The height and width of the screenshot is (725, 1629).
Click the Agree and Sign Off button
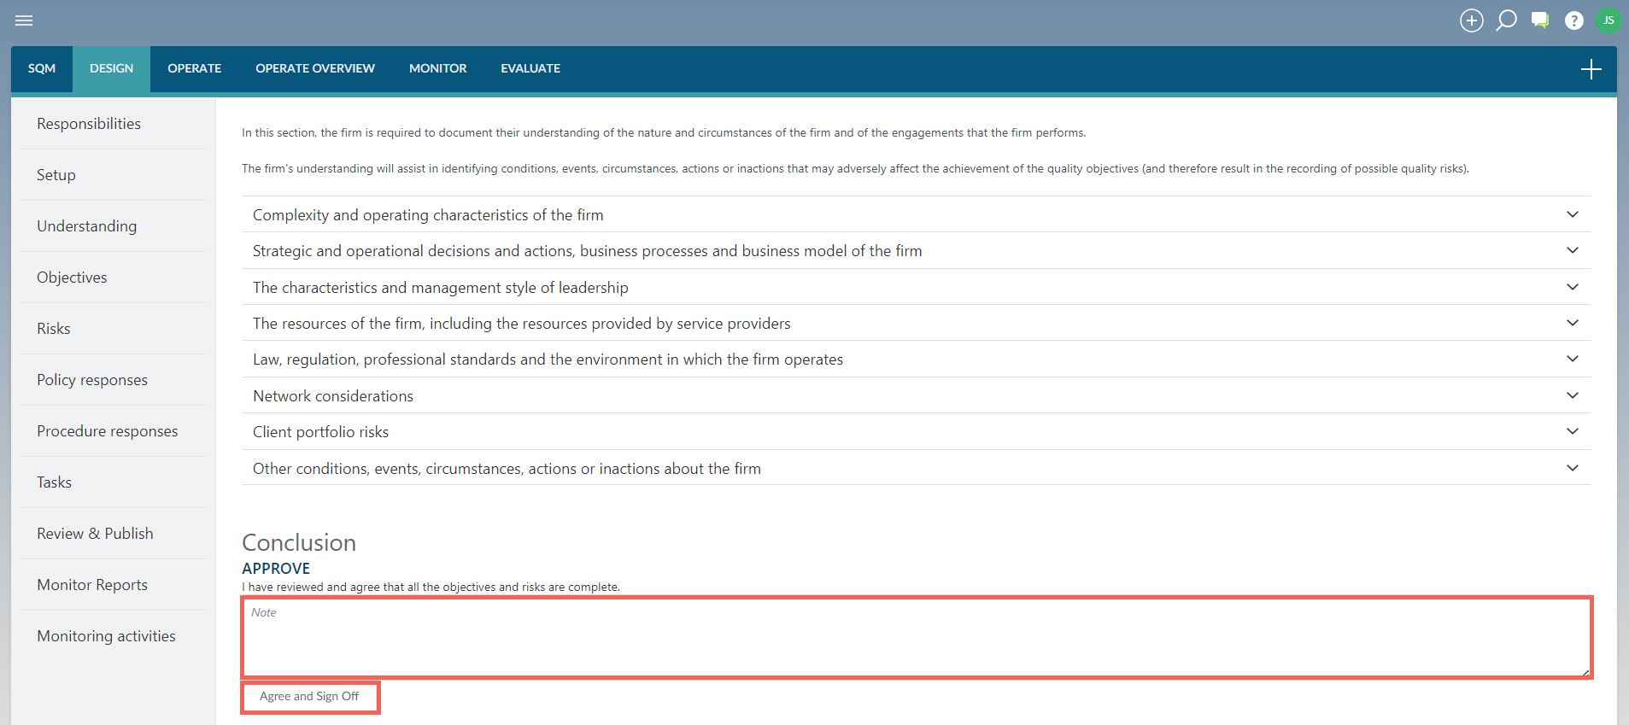309,697
